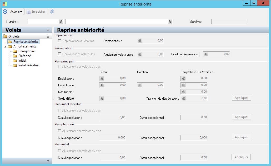This screenshot has width=271, height=166.
Task: Open the wide description dropdown next to Numéro
Action: [x=170, y=22]
